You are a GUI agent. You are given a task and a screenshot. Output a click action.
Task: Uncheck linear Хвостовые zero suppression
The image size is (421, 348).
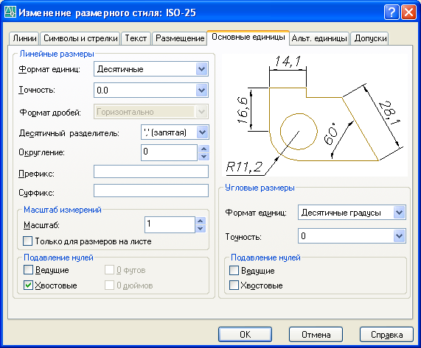[x=28, y=285]
